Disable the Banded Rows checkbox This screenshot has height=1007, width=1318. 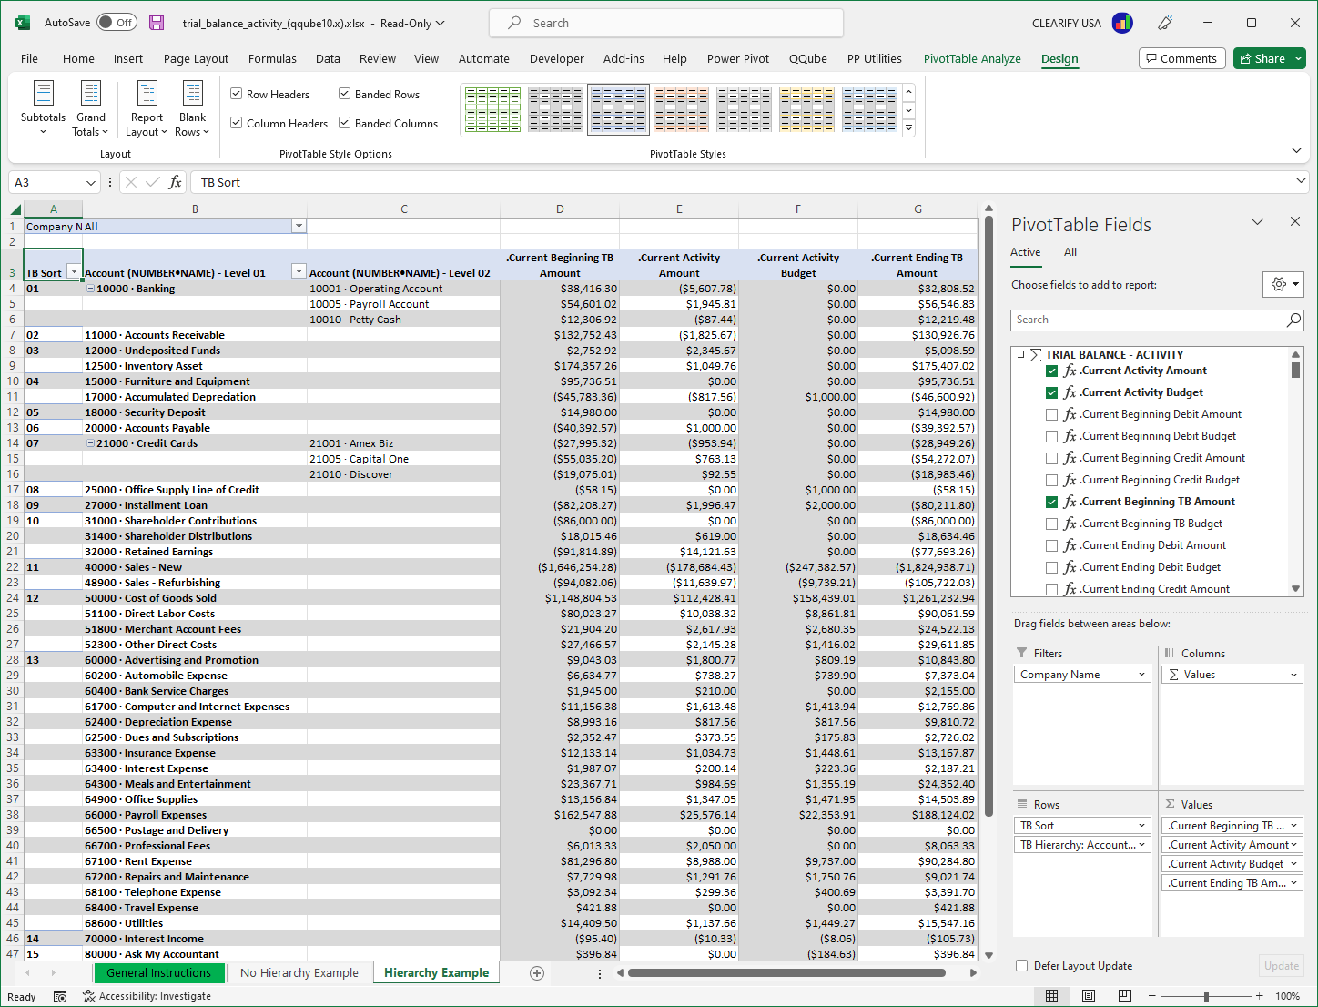pos(344,93)
